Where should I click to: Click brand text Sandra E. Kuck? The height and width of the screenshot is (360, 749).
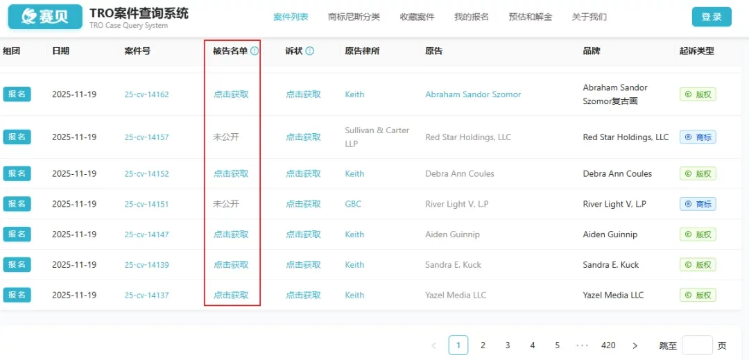click(x=611, y=265)
